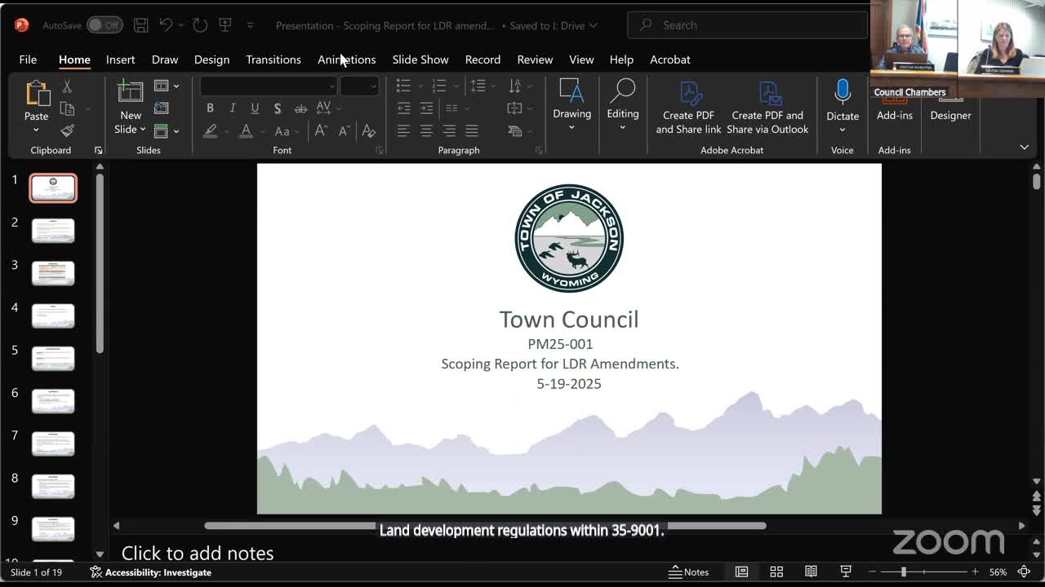
Task: Collapse the ribbon with the chevron
Action: click(x=1024, y=148)
